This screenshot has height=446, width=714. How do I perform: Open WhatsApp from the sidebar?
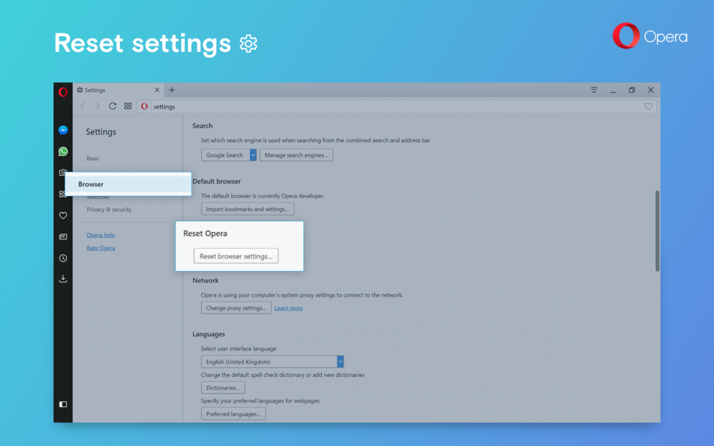tap(63, 151)
